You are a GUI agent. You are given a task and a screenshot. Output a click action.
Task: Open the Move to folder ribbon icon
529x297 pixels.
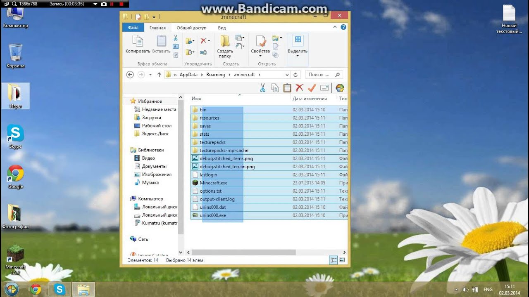190,41
